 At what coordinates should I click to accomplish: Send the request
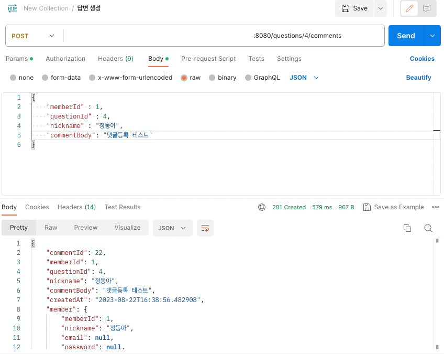pyautogui.click(x=406, y=36)
